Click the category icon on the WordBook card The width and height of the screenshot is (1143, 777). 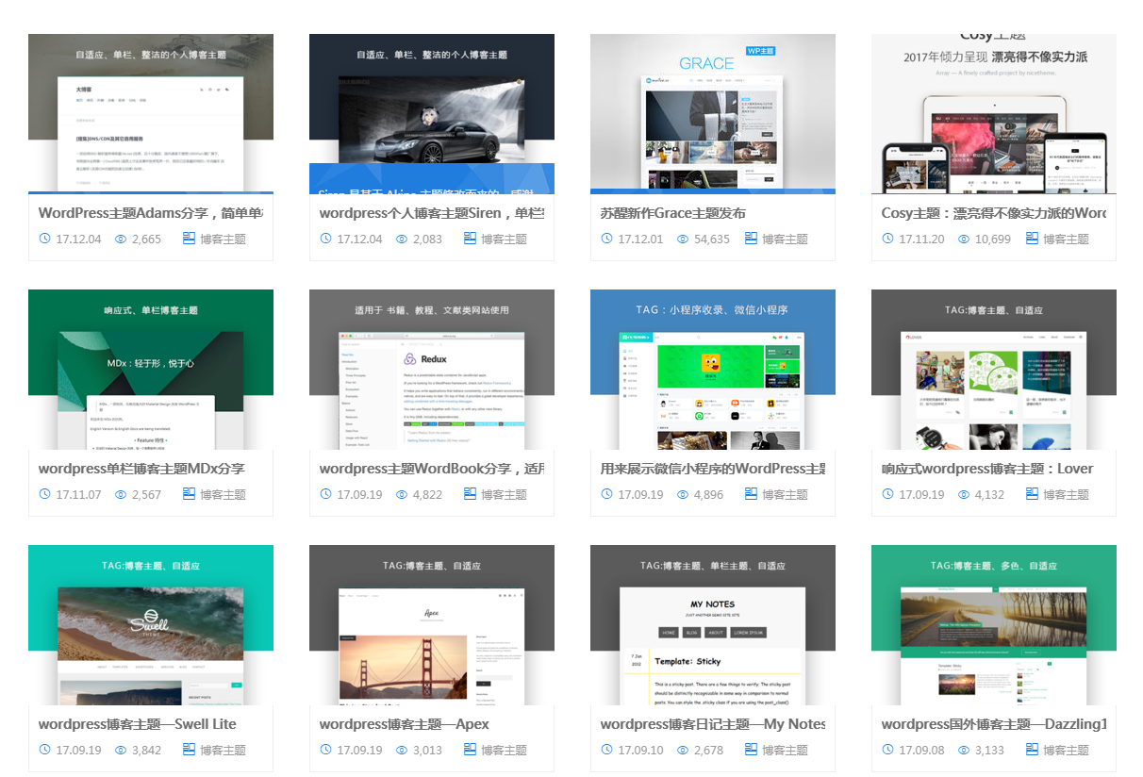470,494
